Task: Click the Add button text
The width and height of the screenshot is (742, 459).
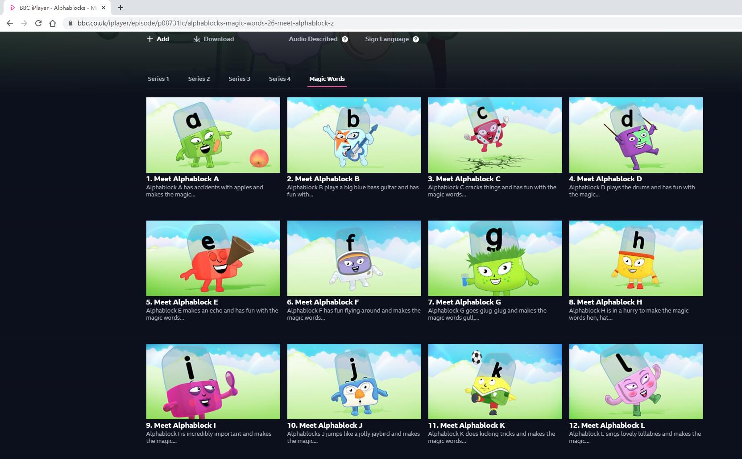Action: (x=163, y=39)
